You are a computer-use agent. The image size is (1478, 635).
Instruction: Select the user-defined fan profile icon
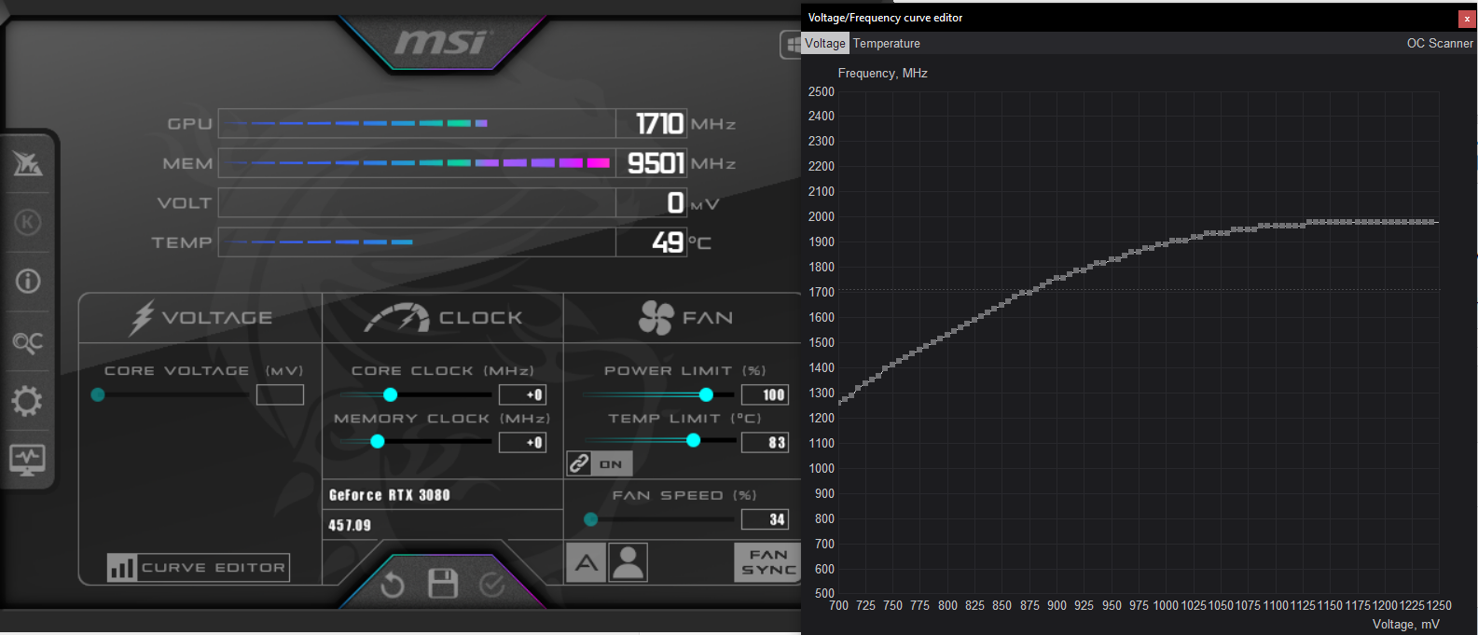coord(628,562)
